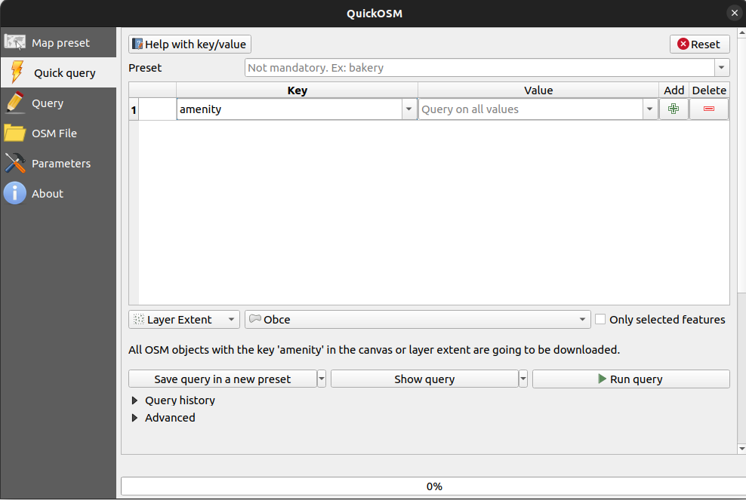The height and width of the screenshot is (500, 746).
Task: Click the empty first cell of row 1
Action: (x=158, y=109)
